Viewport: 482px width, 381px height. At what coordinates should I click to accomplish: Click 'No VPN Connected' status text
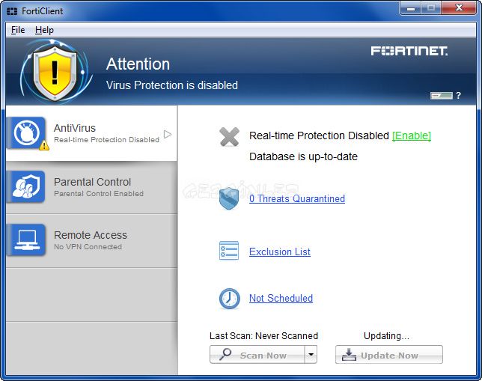coord(88,246)
